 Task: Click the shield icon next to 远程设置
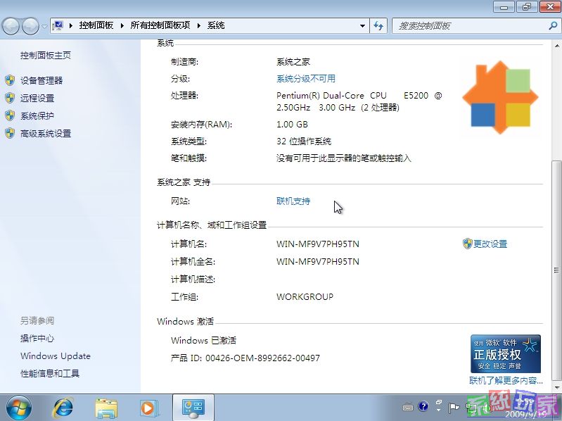point(10,98)
